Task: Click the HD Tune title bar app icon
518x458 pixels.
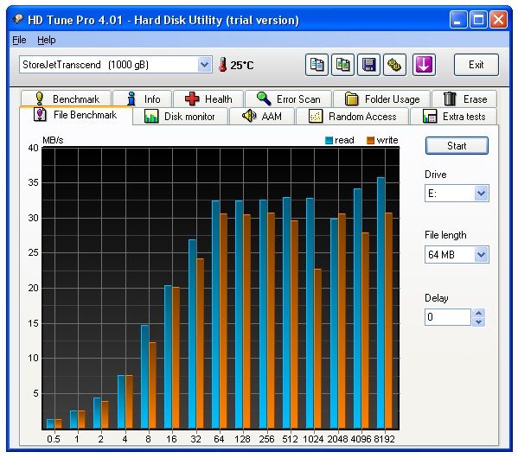Action: point(18,19)
